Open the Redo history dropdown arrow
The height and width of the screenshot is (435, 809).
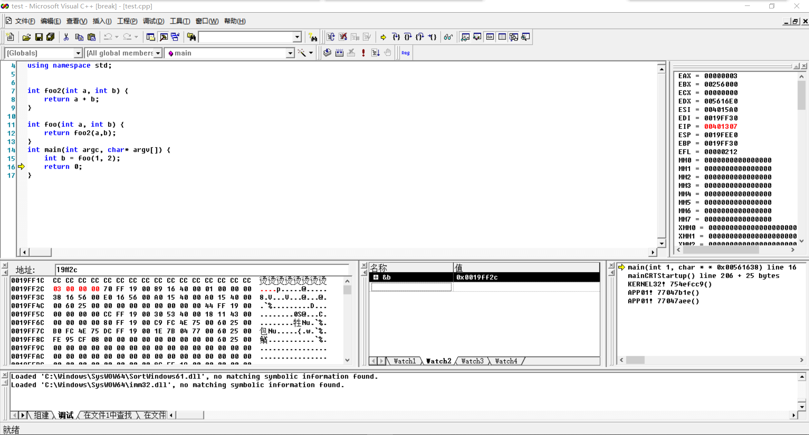click(x=136, y=37)
